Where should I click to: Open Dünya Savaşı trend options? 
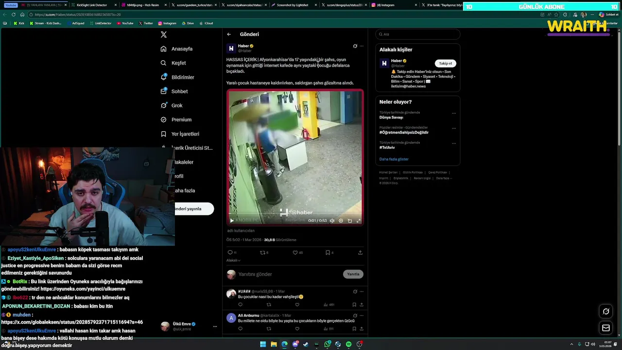(454, 114)
